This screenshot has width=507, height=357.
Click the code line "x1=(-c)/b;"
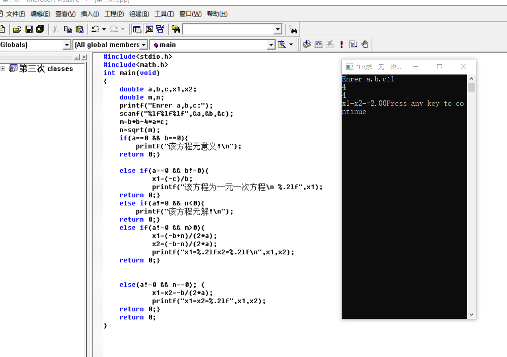(172, 179)
